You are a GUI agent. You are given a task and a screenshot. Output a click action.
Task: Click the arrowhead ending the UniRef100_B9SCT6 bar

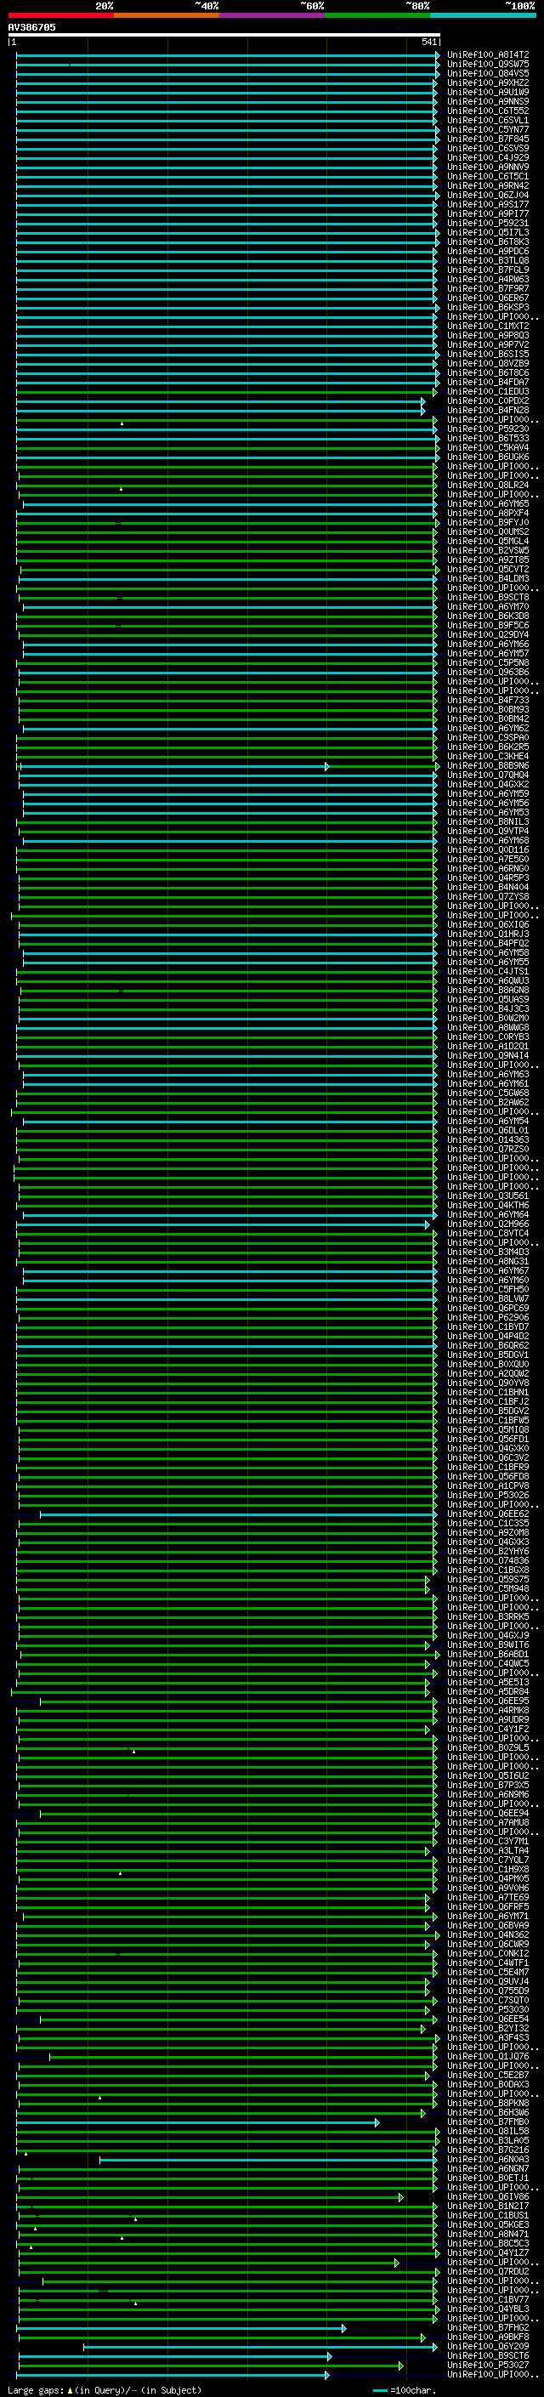click(x=329, y=2356)
